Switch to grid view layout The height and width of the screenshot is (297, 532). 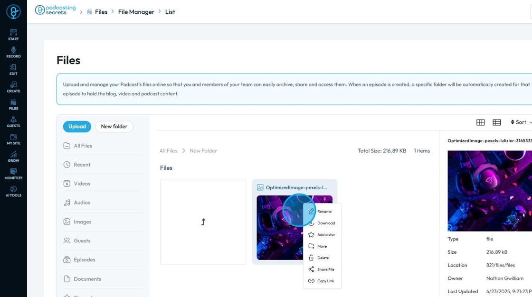pos(480,122)
